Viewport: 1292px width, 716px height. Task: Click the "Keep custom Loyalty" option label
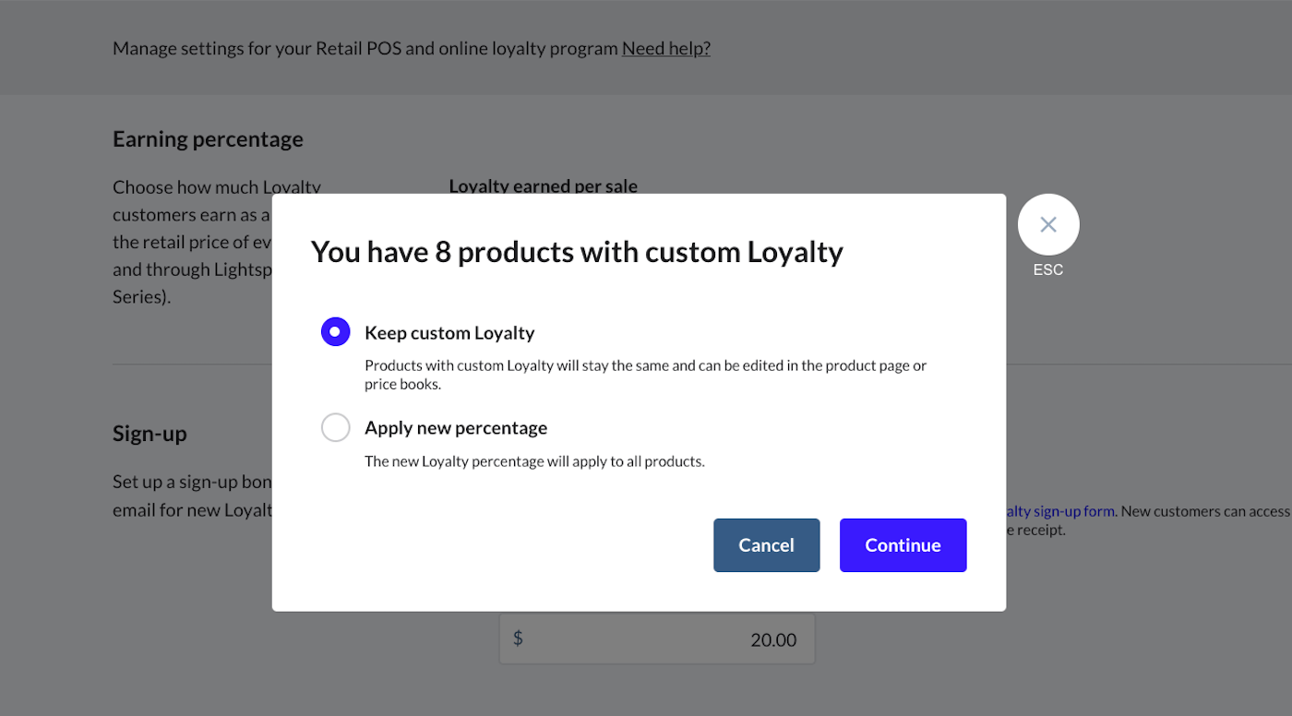(x=449, y=333)
